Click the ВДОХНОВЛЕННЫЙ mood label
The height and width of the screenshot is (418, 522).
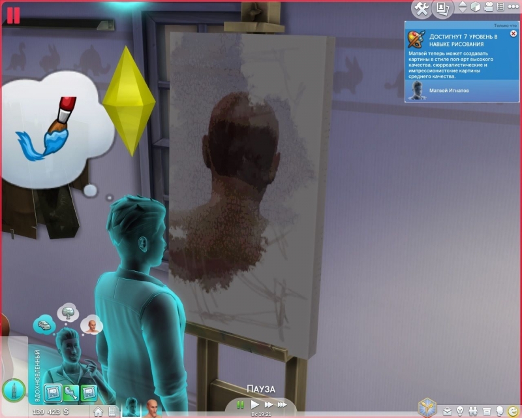[x=37, y=376]
